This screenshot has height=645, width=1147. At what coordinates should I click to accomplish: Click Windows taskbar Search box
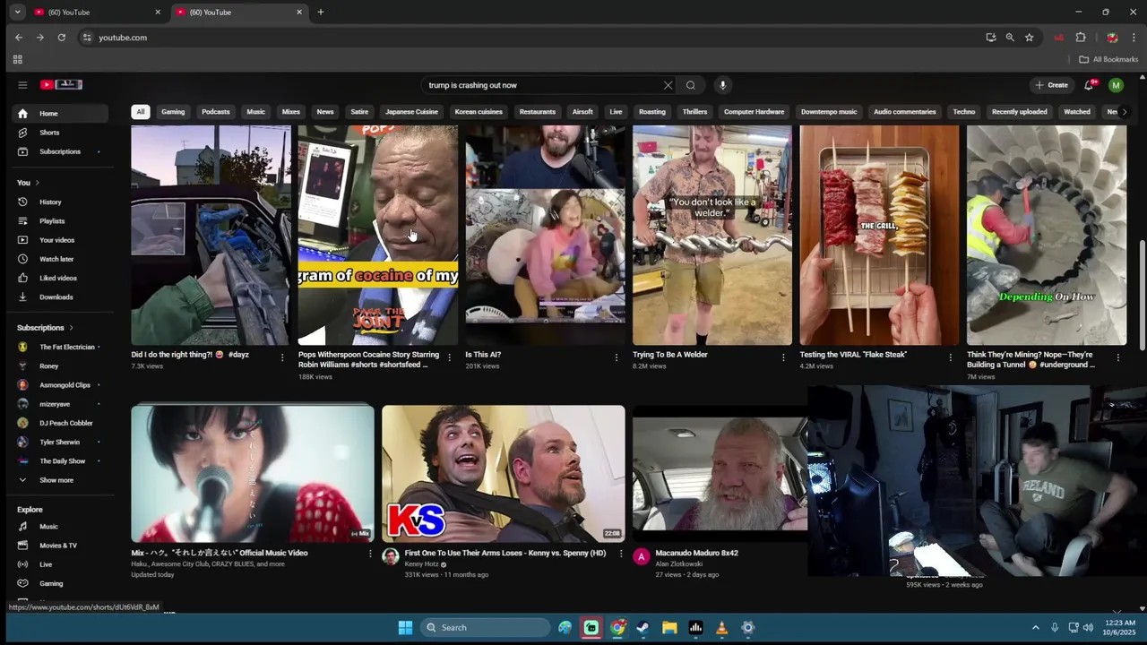[485, 627]
